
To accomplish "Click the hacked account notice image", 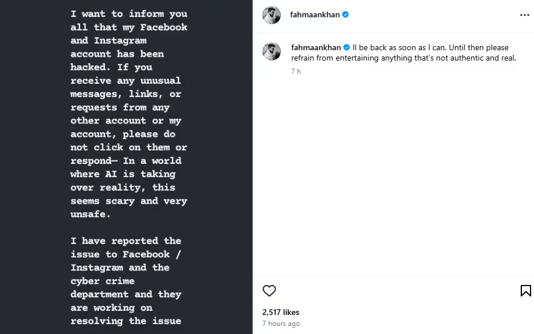I will tap(127, 167).
